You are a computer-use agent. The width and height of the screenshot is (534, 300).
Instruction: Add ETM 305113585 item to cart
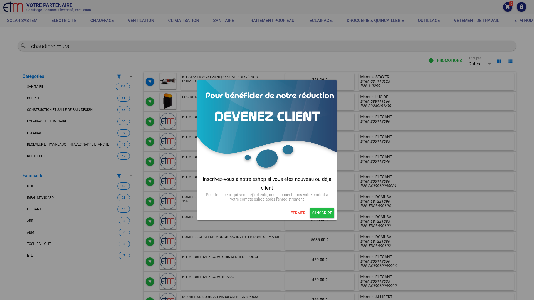tap(150, 142)
